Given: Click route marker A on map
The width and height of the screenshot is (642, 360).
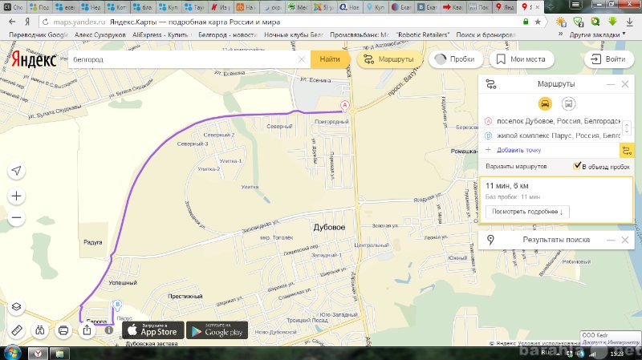Looking at the screenshot, I should click(345, 106).
